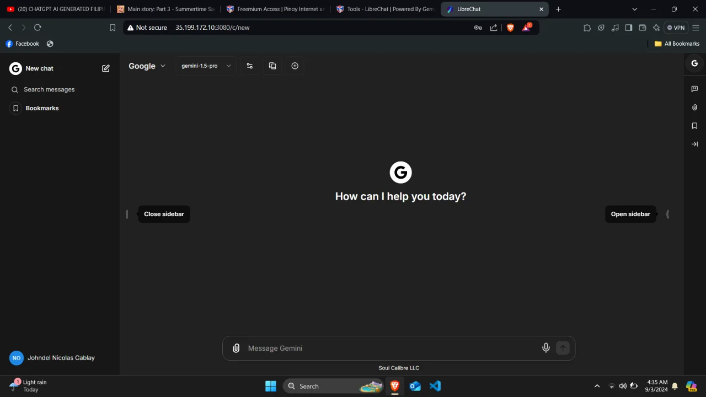
Task: Open the tab search chevron in title bar
Action: 634,9
